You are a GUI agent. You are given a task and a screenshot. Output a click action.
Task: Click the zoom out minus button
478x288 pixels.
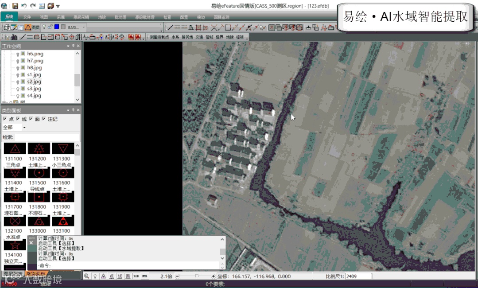[177, 276]
